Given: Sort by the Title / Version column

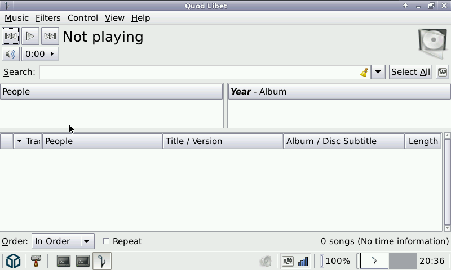Looking at the screenshot, I should tap(223, 141).
